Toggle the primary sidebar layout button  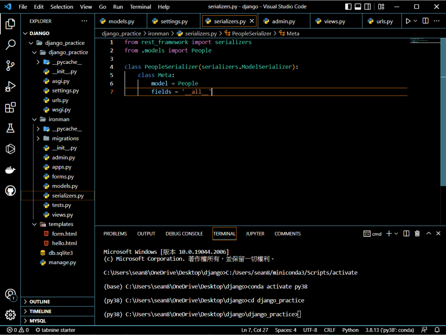click(348, 7)
